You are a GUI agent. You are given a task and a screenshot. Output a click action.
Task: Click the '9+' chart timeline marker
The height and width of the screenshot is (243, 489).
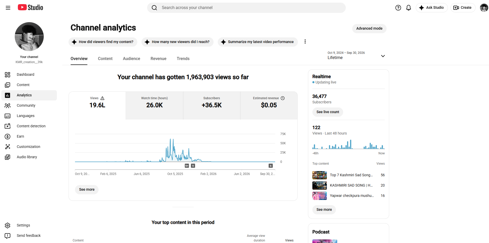(x=187, y=166)
